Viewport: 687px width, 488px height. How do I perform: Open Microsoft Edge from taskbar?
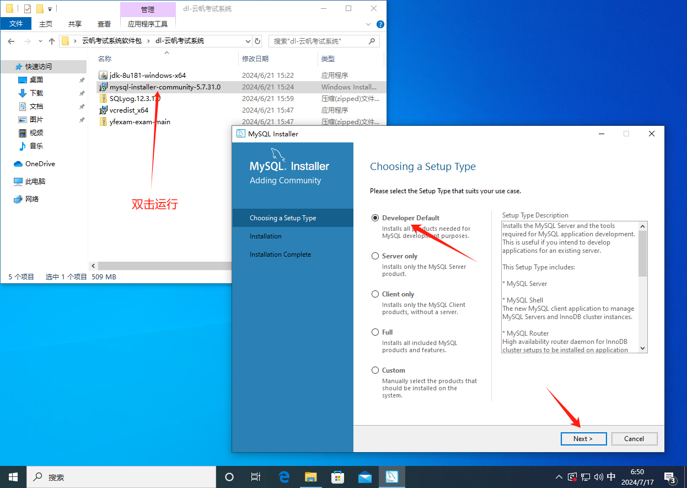284,477
